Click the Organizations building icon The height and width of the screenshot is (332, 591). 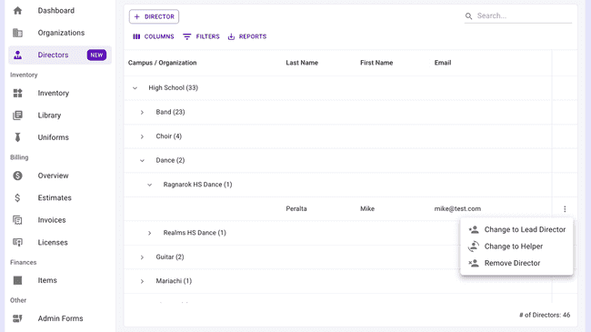tap(17, 33)
